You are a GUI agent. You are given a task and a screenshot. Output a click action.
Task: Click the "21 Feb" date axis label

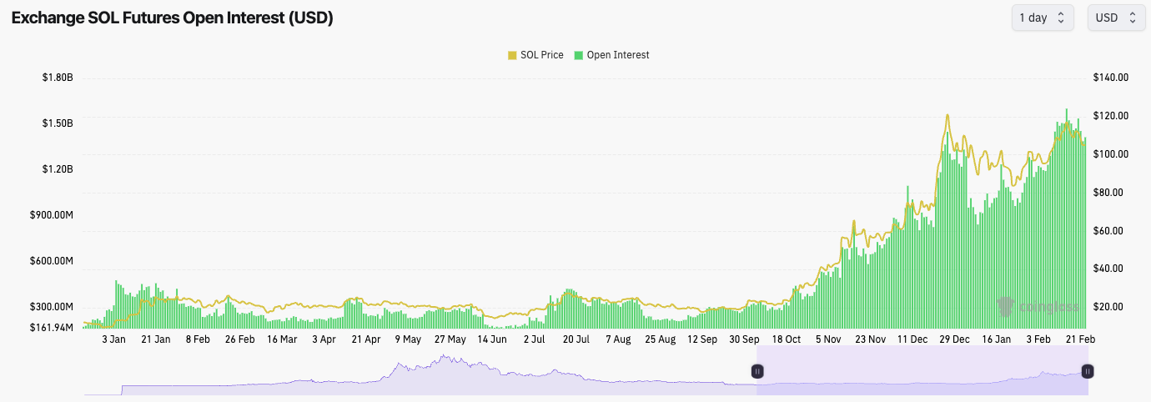pos(1080,339)
